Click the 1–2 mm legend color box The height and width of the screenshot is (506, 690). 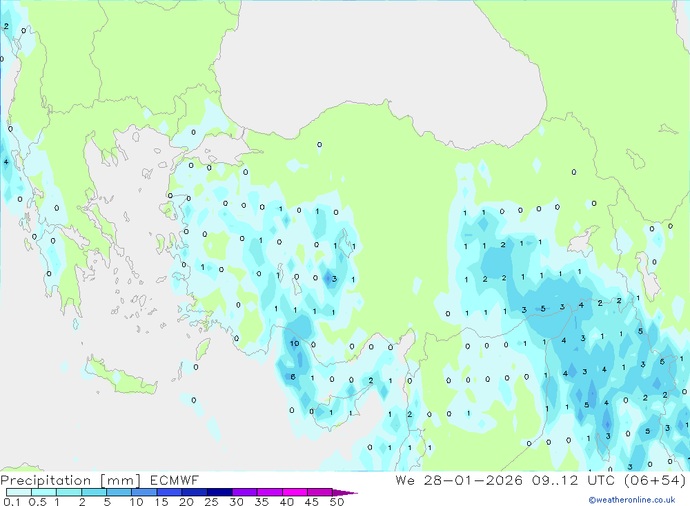[x=69, y=492]
